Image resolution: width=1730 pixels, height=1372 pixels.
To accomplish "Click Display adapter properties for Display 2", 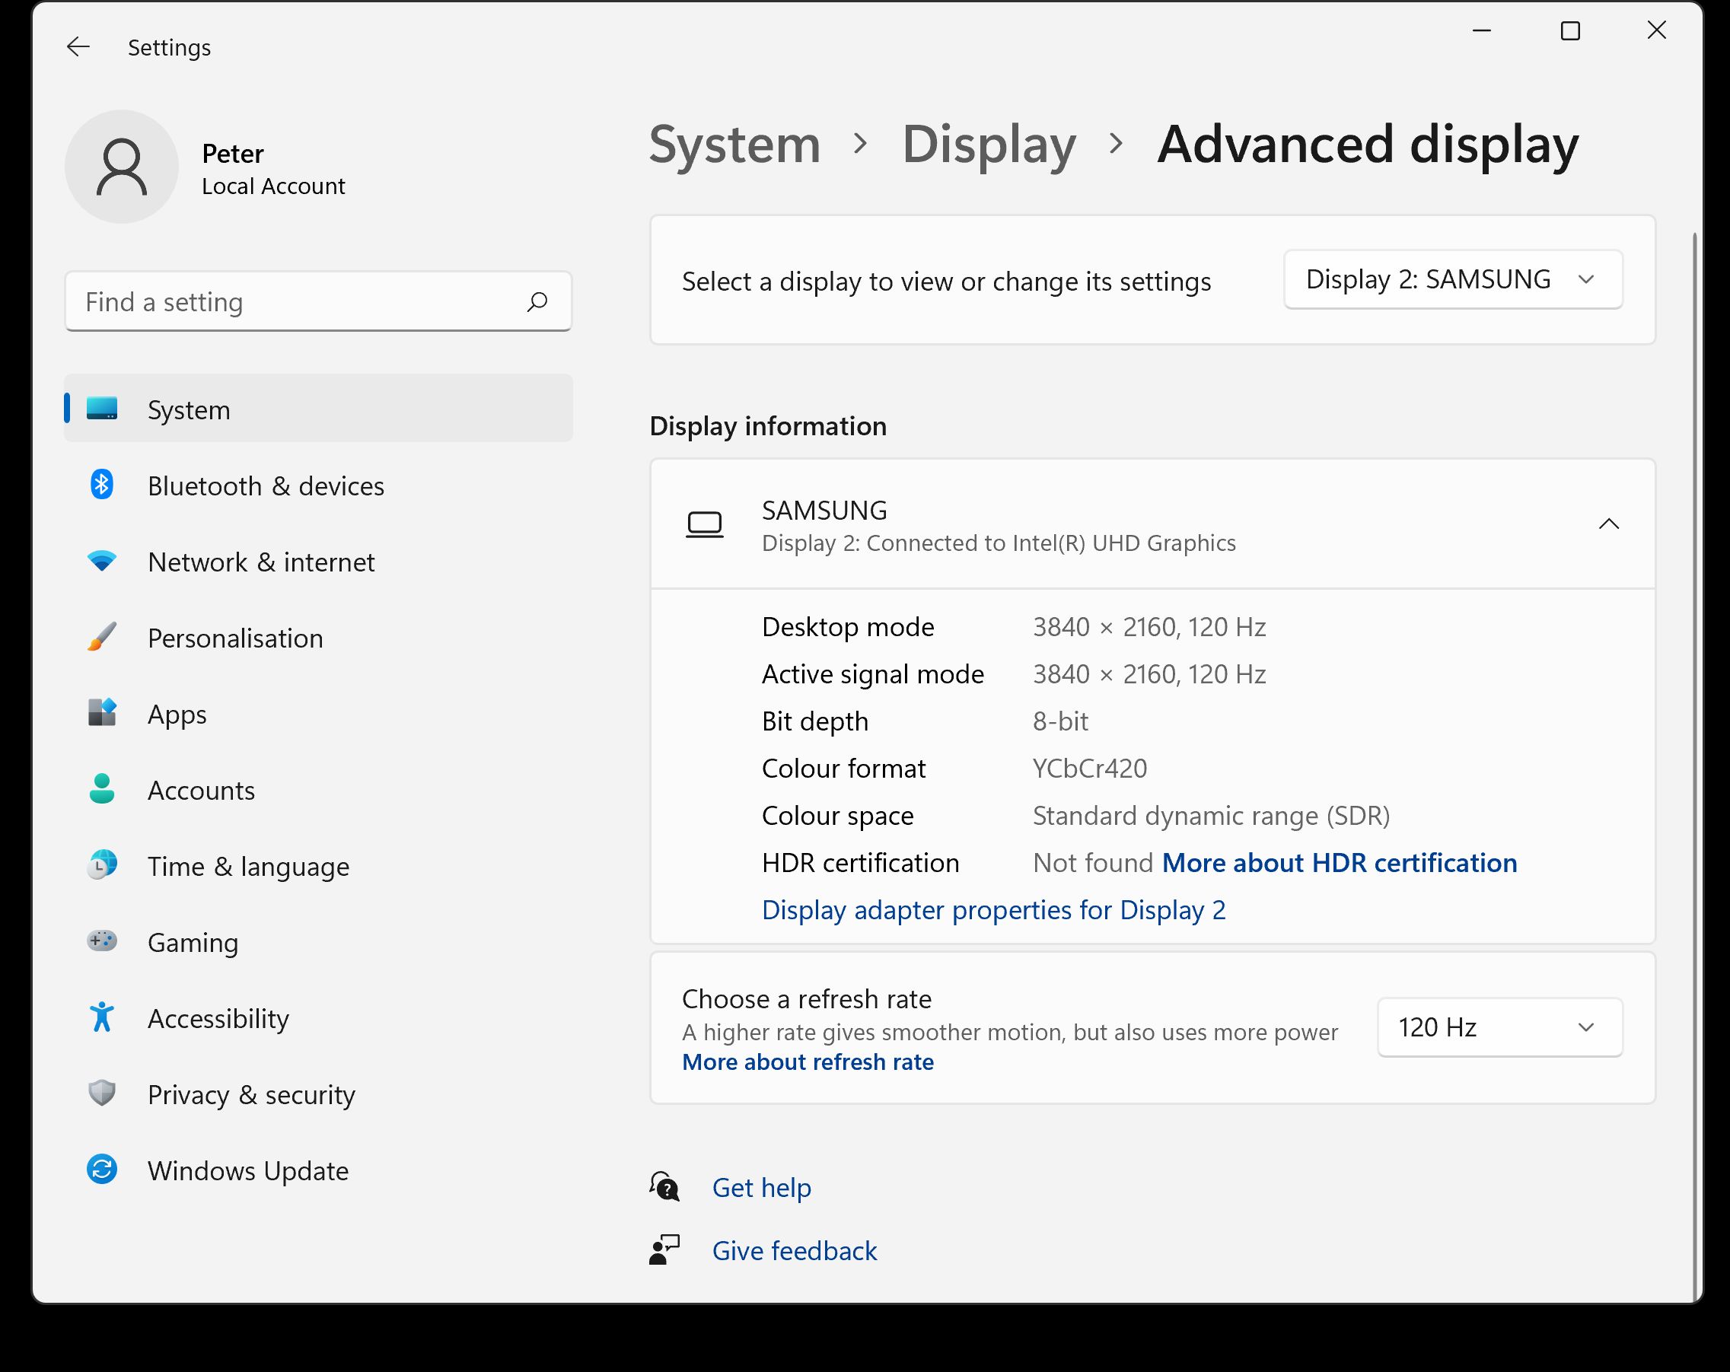I will click(992, 910).
